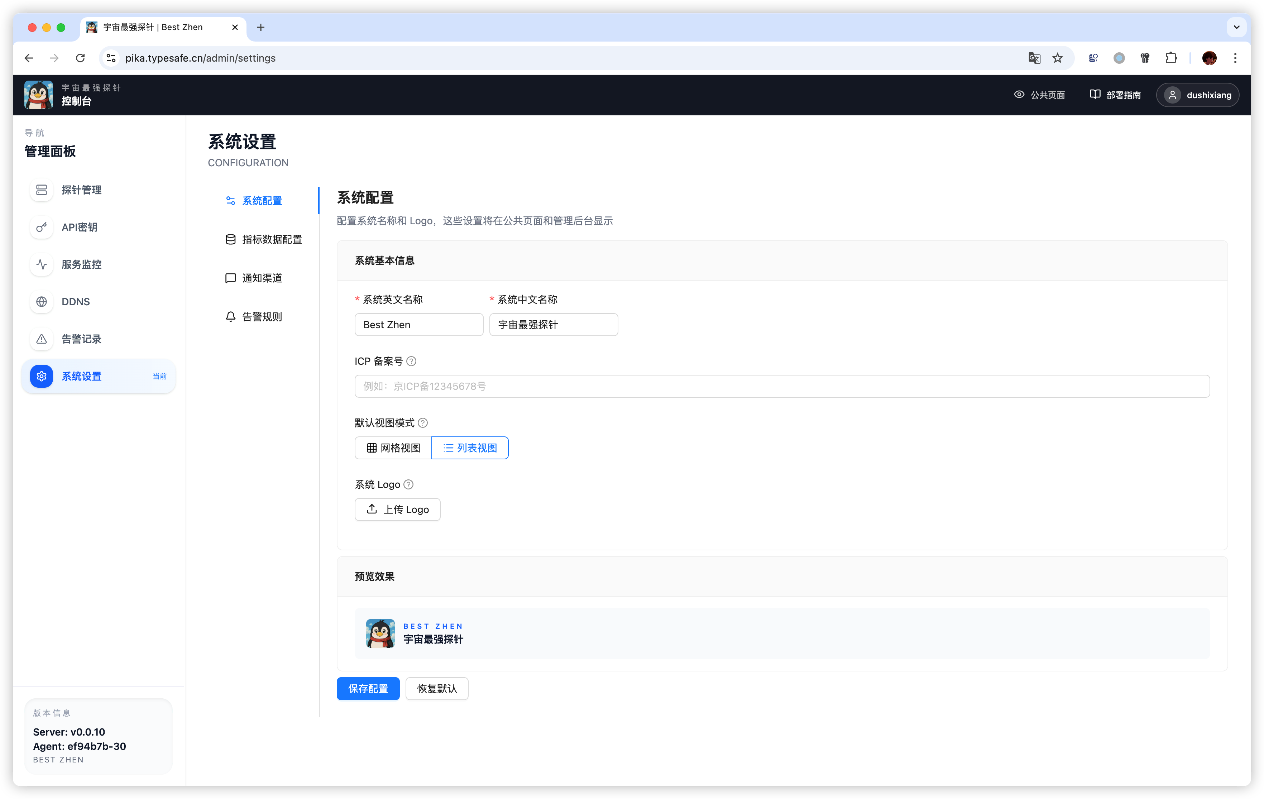Reload the current page

80,58
